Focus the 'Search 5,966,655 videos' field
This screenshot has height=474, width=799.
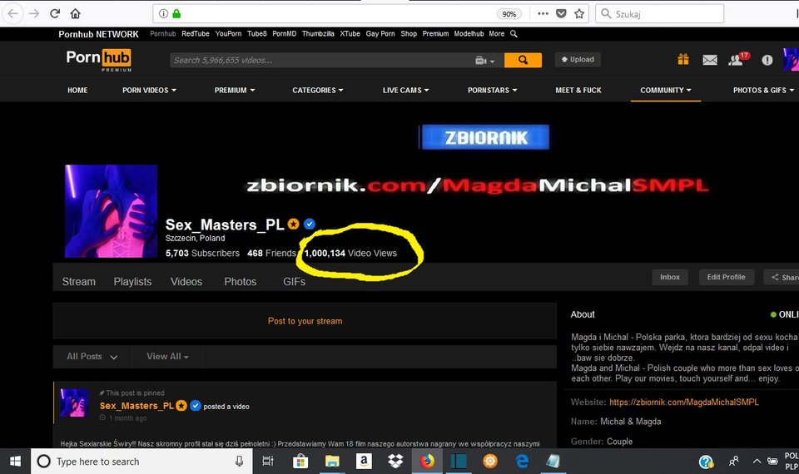(321, 60)
